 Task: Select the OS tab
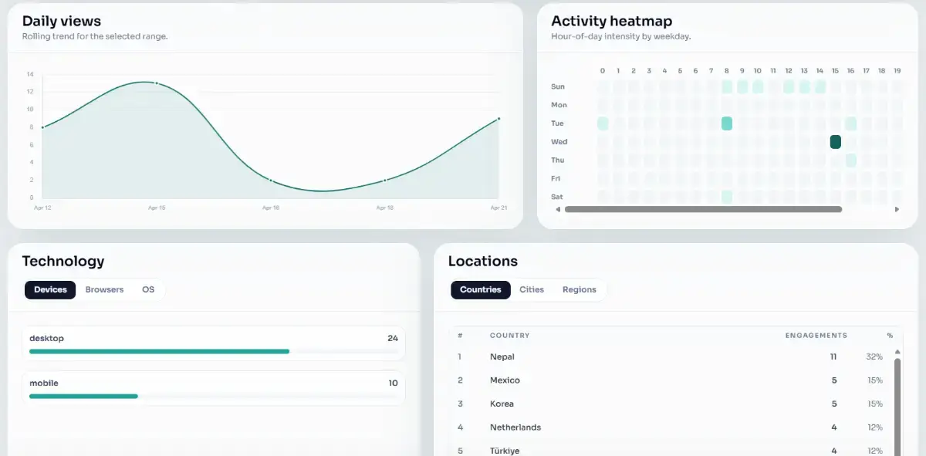(148, 289)
